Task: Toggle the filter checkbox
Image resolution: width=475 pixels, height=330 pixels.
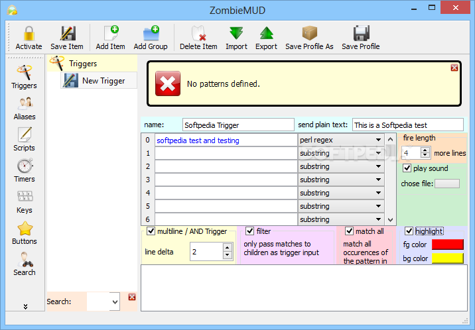Action: [x=249, y=231]
